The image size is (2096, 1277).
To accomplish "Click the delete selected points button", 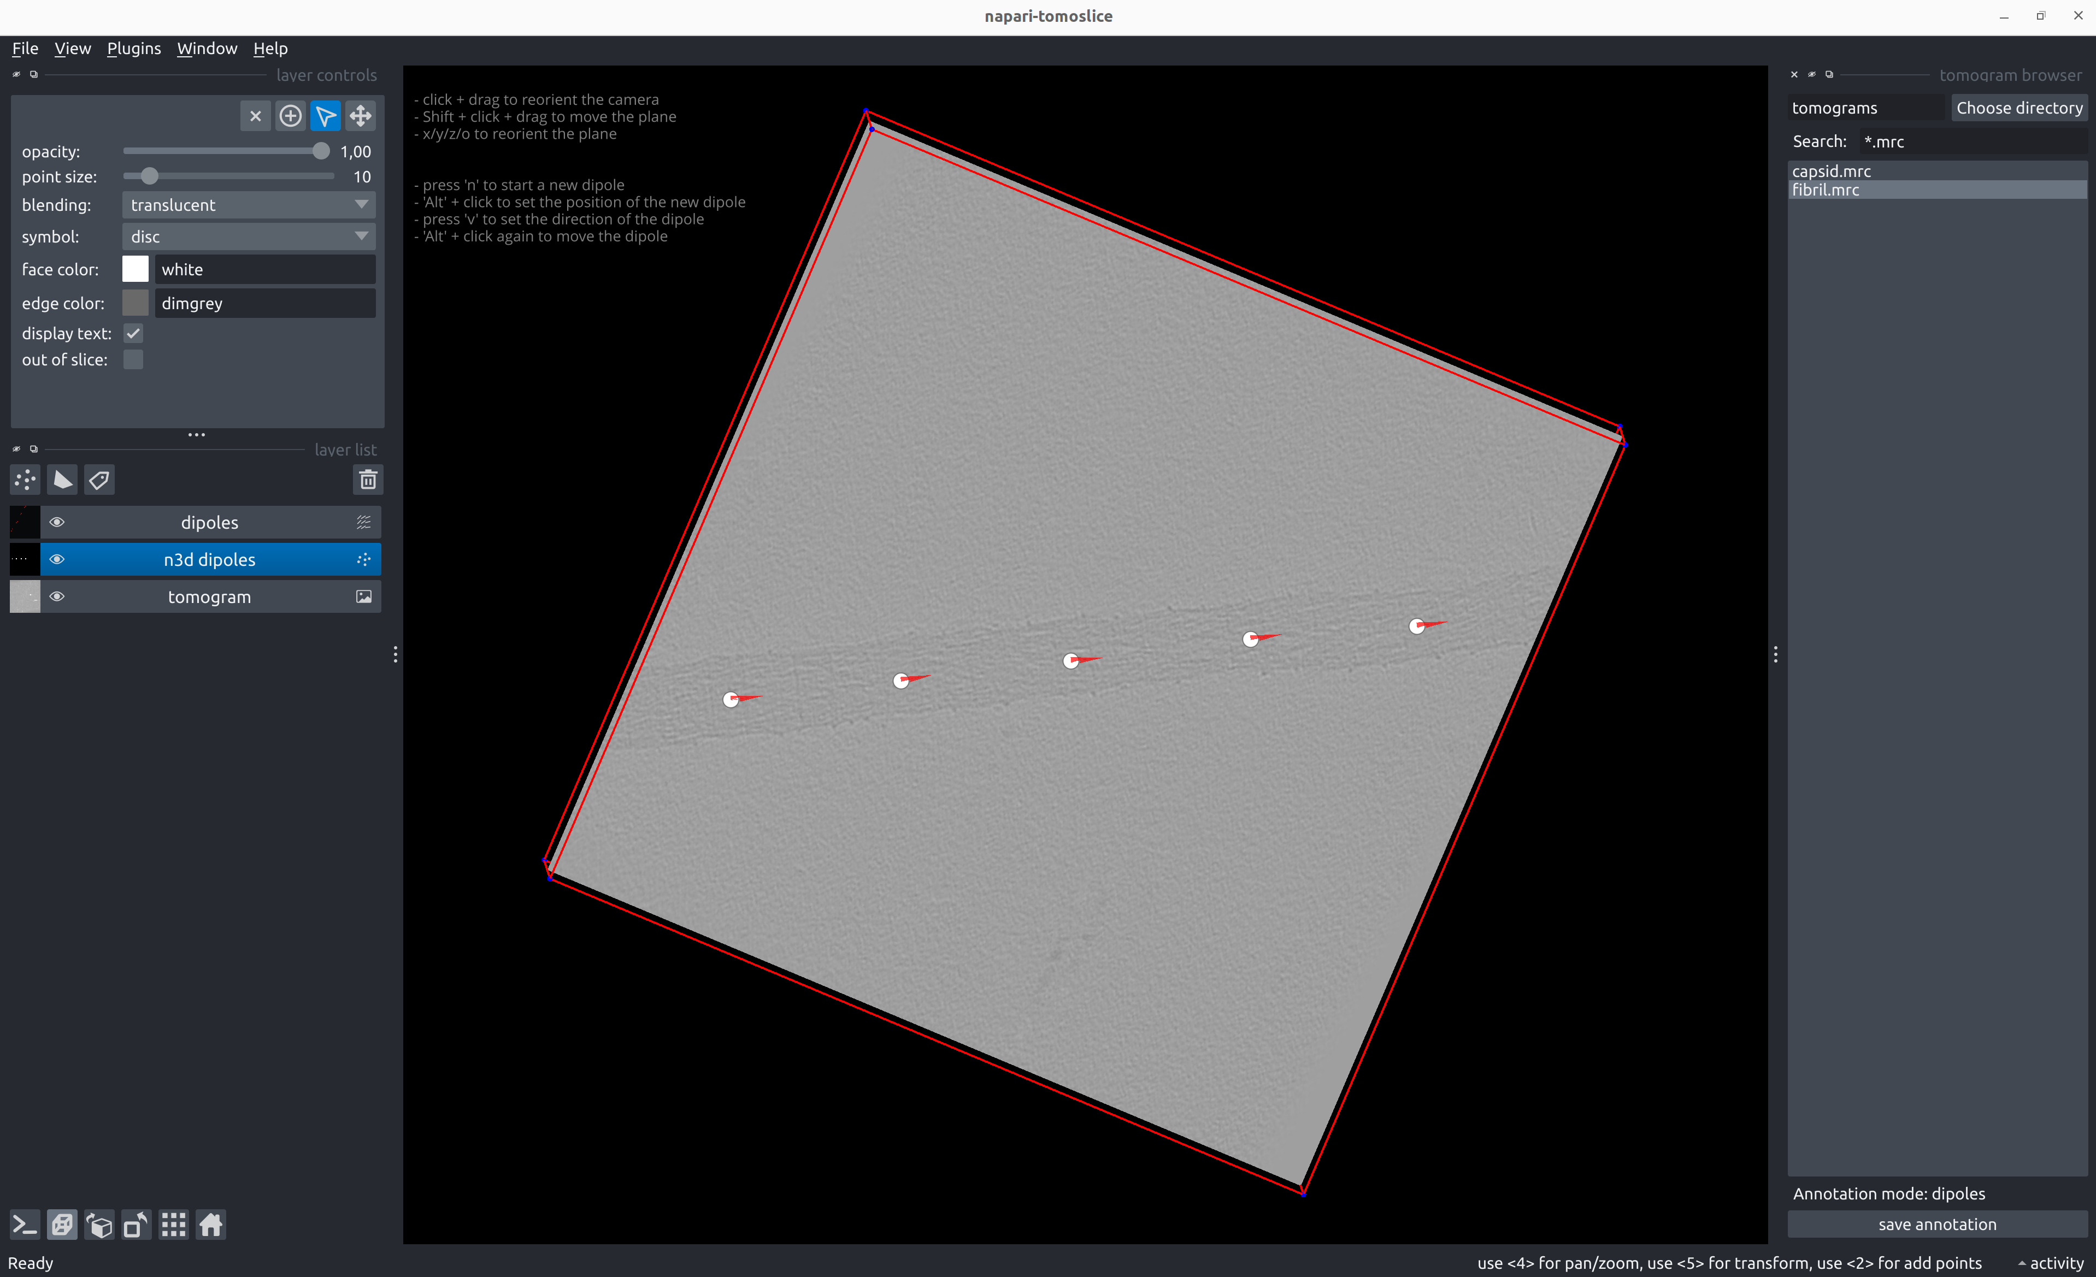I will coord(255,116).
